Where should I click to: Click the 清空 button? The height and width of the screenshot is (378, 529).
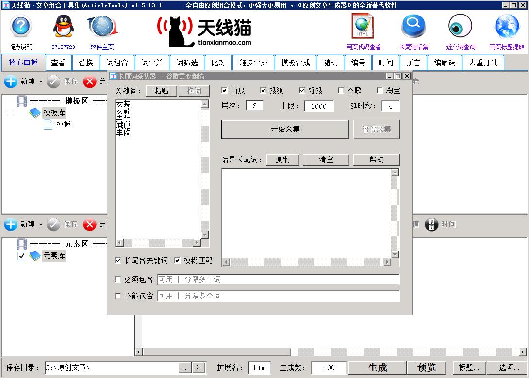(x=326, y=160)
